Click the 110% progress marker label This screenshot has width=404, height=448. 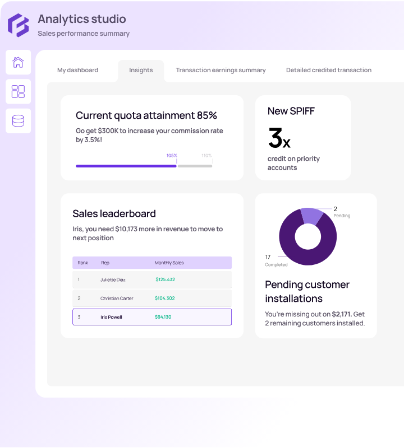click(x=206, y=156)
